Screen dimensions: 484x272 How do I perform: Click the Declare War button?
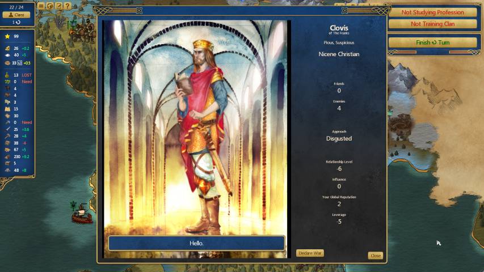(x=310, y=253)
